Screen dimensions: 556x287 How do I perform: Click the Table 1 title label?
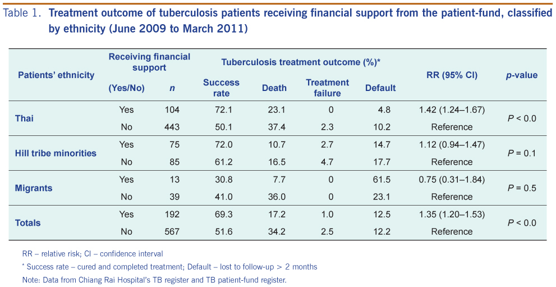[24, 13]
